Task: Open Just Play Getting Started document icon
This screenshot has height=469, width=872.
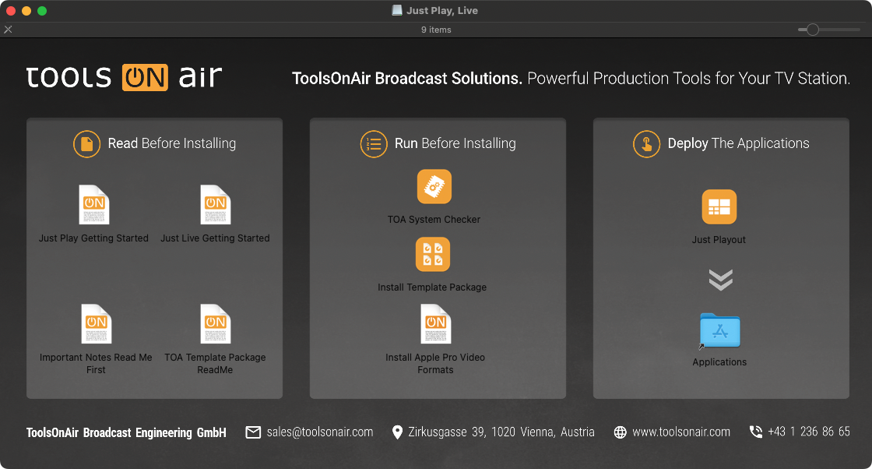Action: point(94,205)
